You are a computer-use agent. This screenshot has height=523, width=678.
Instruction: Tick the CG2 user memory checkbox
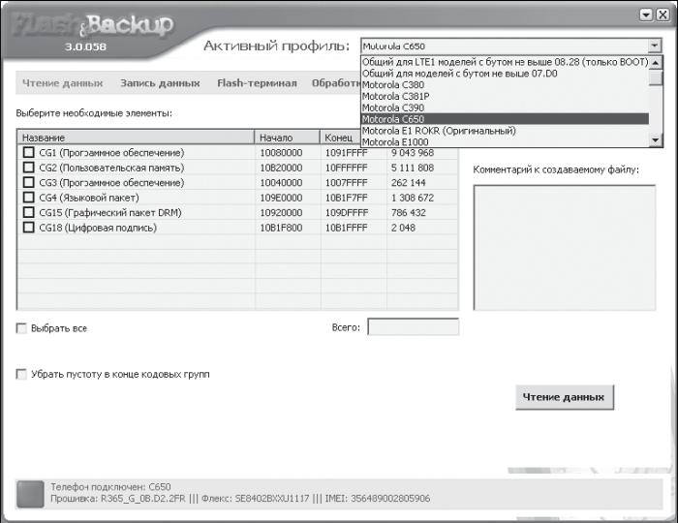(28, 168)
